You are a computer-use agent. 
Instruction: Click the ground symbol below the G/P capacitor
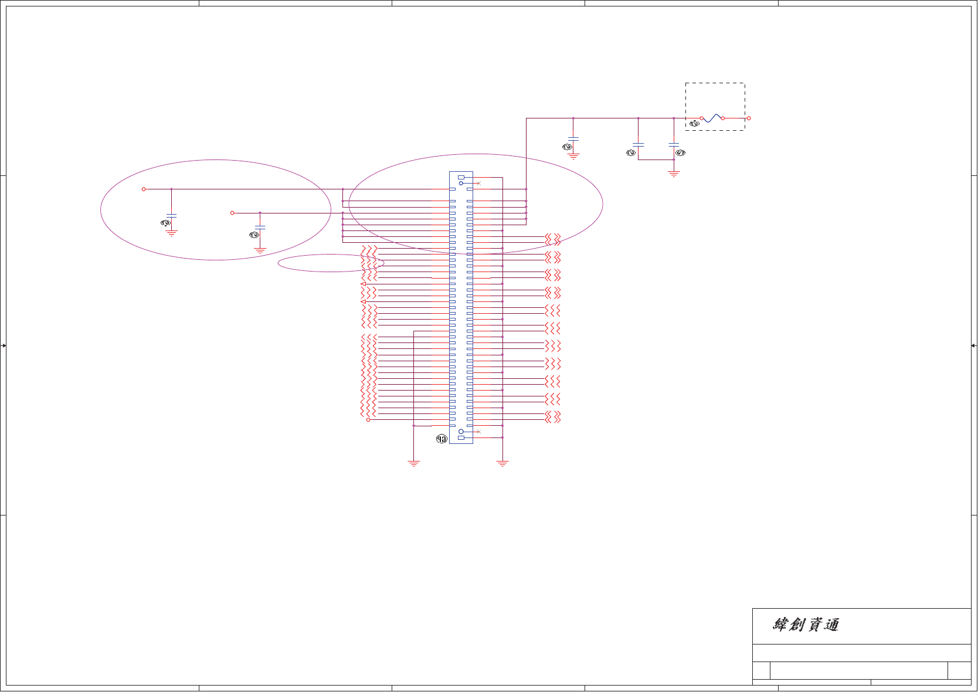(674, 174)
